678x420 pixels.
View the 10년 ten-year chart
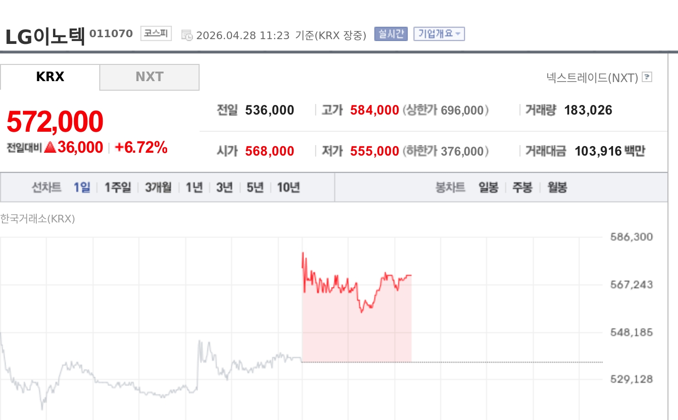coord(287,188)
